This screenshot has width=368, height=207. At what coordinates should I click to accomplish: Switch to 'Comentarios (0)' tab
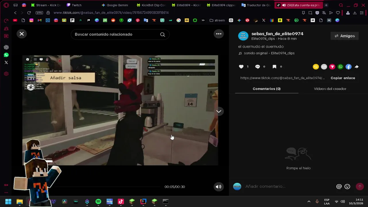point(267,89)
